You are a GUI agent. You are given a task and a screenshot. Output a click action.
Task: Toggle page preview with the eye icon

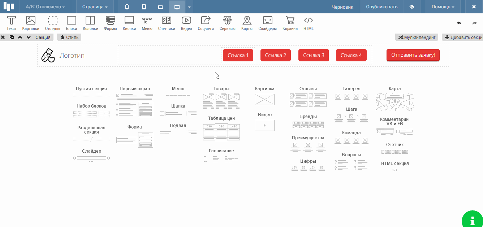(411, 7)
